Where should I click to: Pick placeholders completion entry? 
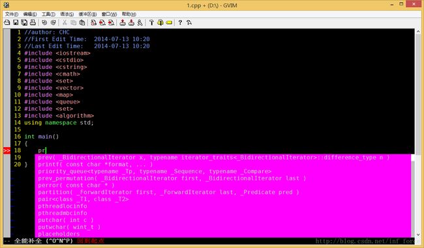pos(223,234)
